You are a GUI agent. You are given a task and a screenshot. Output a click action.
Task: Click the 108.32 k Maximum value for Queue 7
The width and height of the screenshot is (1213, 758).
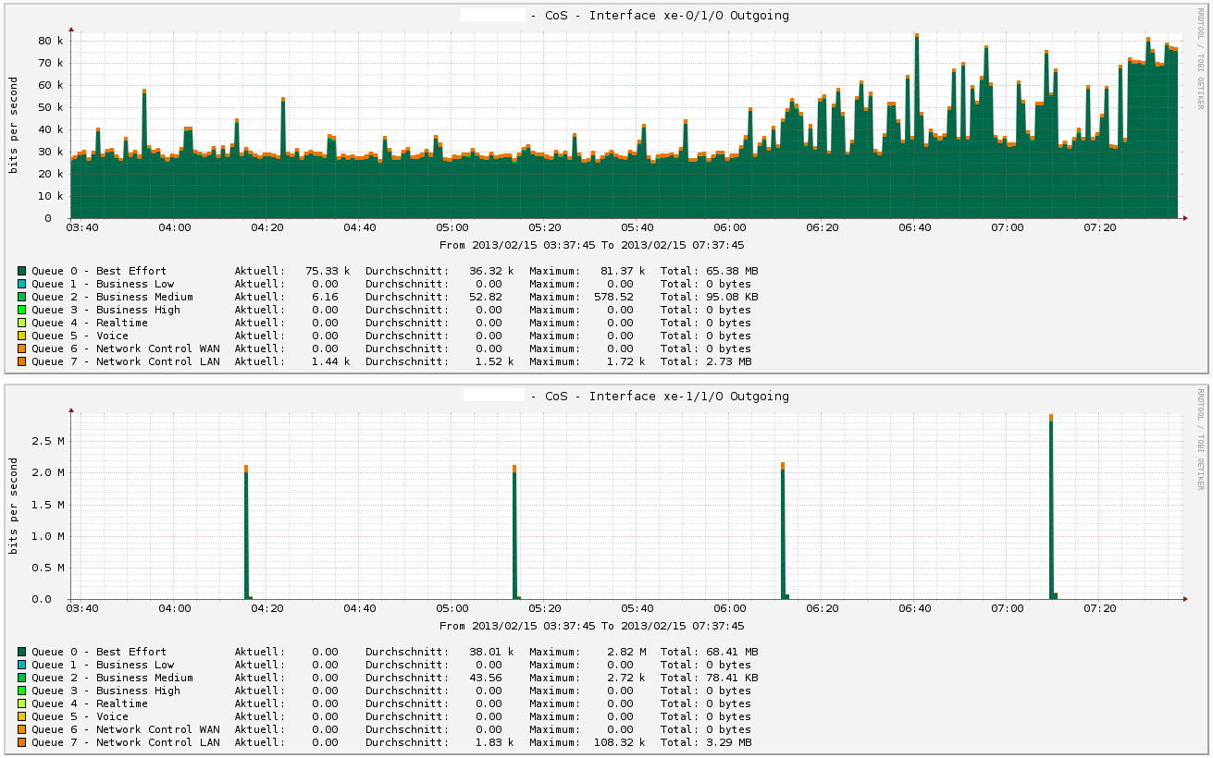point(620,742)
